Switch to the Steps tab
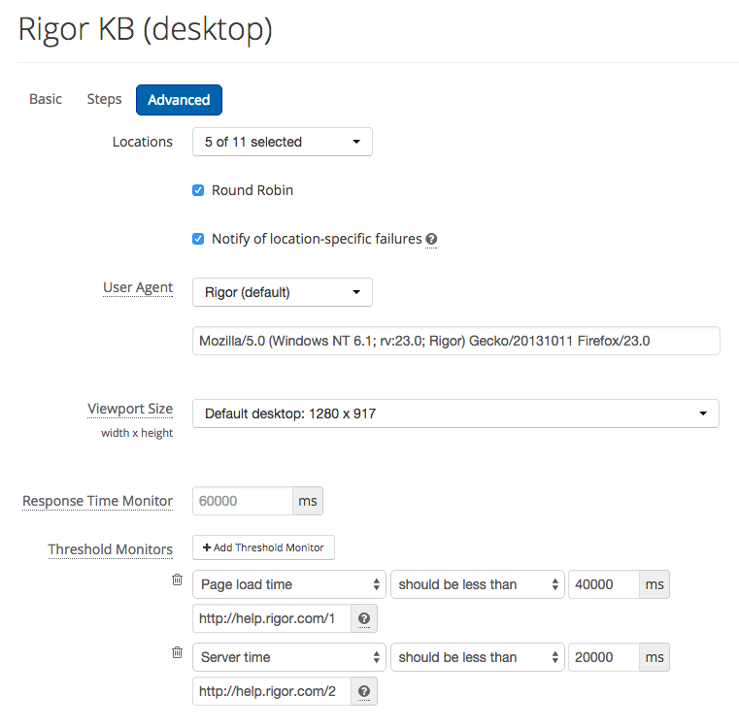 tap(104, 99)
